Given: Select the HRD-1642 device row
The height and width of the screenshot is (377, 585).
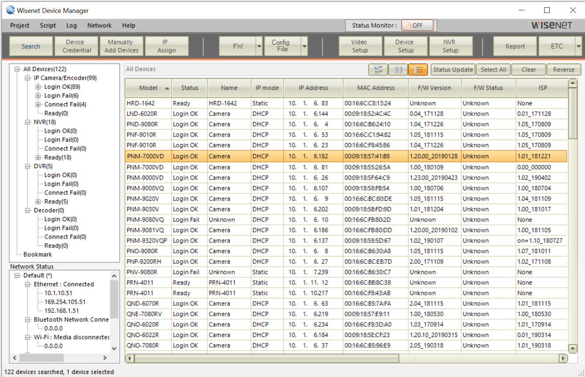Looking at the screenshot, I should click(x=346, y=103).
